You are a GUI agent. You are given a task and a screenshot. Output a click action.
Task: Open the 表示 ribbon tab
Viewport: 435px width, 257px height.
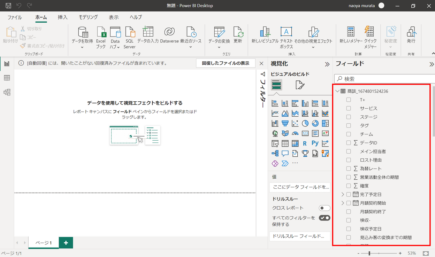(x=114, y=17)
